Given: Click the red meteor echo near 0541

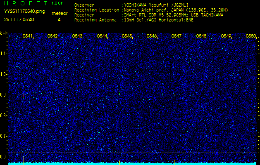Looking at the screenshot, I should tap(24, 95).
